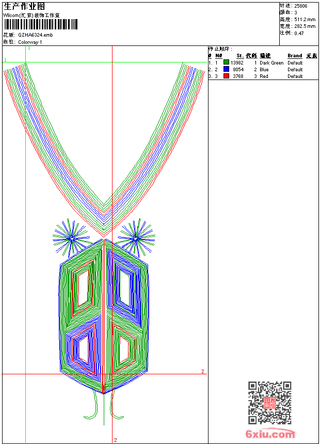This screenshot has height=444, width=320.
Task: Click the N# column header
Action: tap(219, 56)
